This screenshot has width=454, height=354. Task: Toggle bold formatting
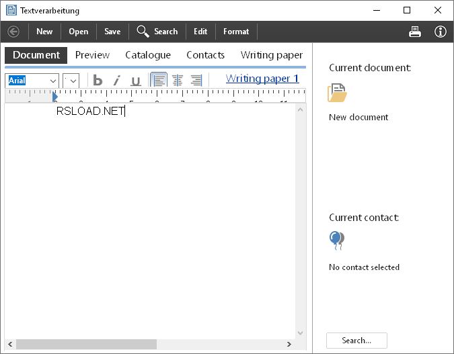point(98,81)
